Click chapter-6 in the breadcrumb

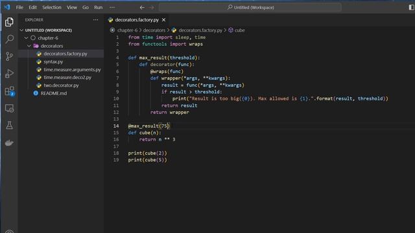[x=127, y=30]
